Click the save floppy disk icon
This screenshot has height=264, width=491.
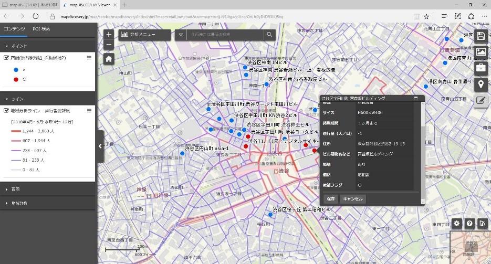click(x=481, y=36)
